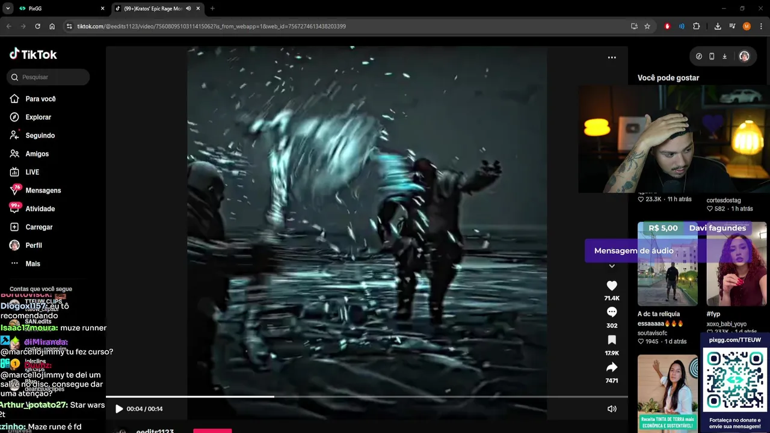Screen dimensions: 770x433
Task: Open the comments with 302 count
Action: pyautogui.click(x=612, y=312)
